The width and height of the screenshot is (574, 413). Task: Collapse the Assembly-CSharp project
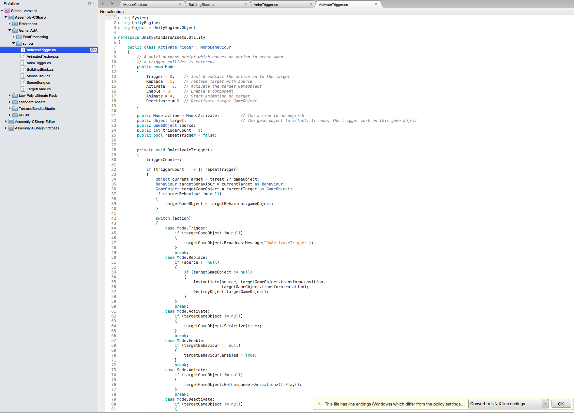[x=6, y=17]
